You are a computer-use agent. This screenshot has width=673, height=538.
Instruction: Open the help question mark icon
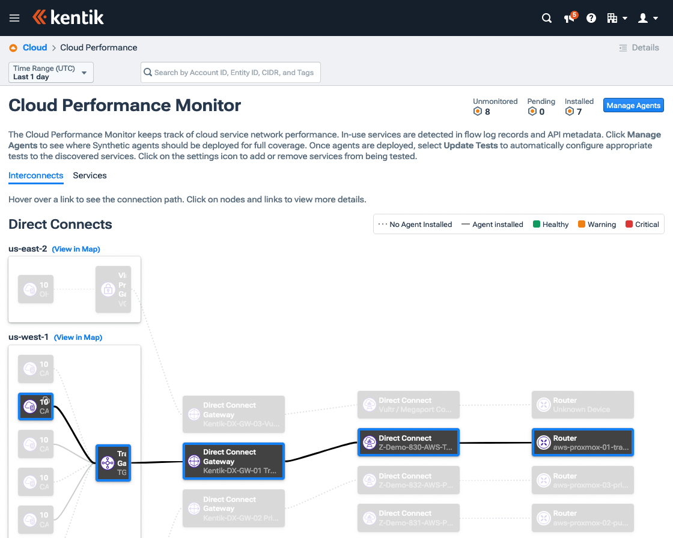click(x=591, y=18)
